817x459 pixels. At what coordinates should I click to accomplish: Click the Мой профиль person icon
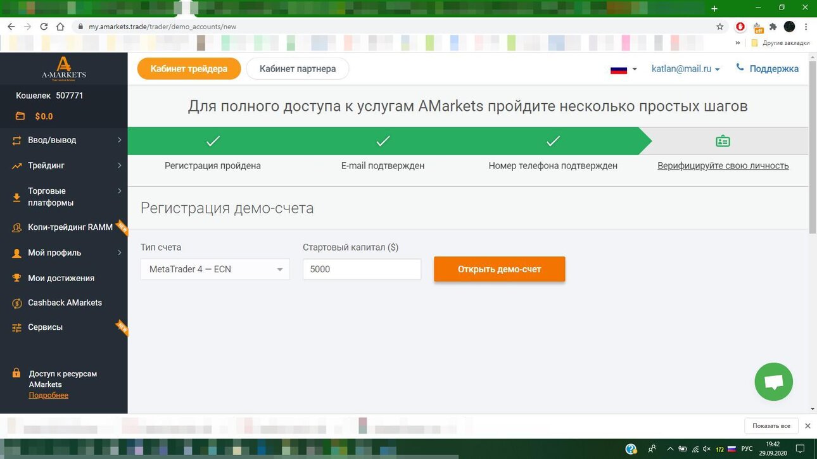coord(16,253)
